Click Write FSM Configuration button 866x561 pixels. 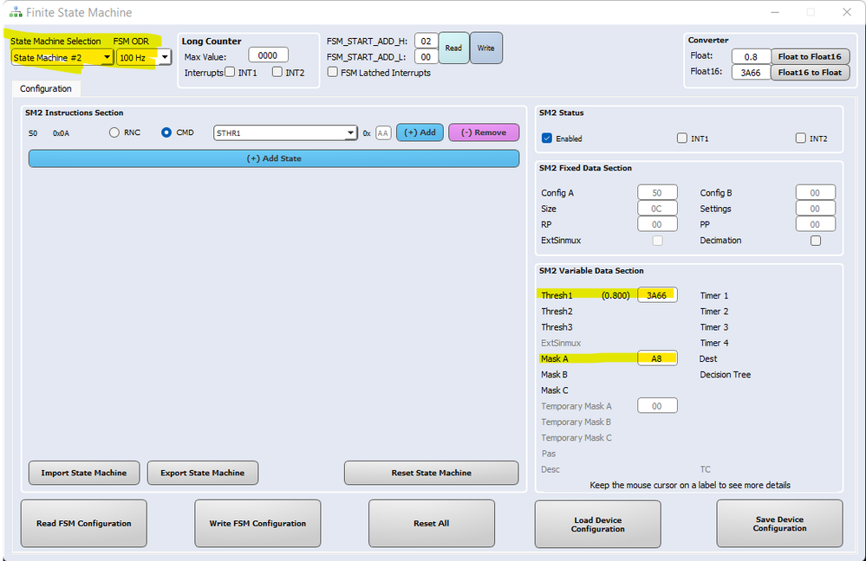(257, 524)
